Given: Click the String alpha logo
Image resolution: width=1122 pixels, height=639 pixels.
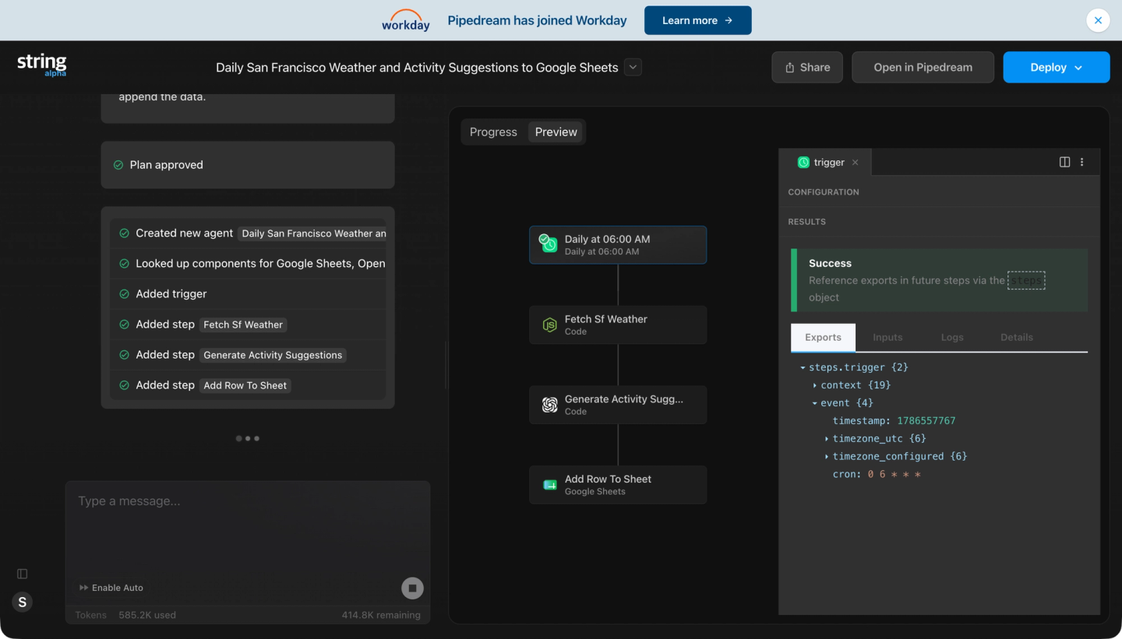Looking at the screenshot, I should (42, 65).
